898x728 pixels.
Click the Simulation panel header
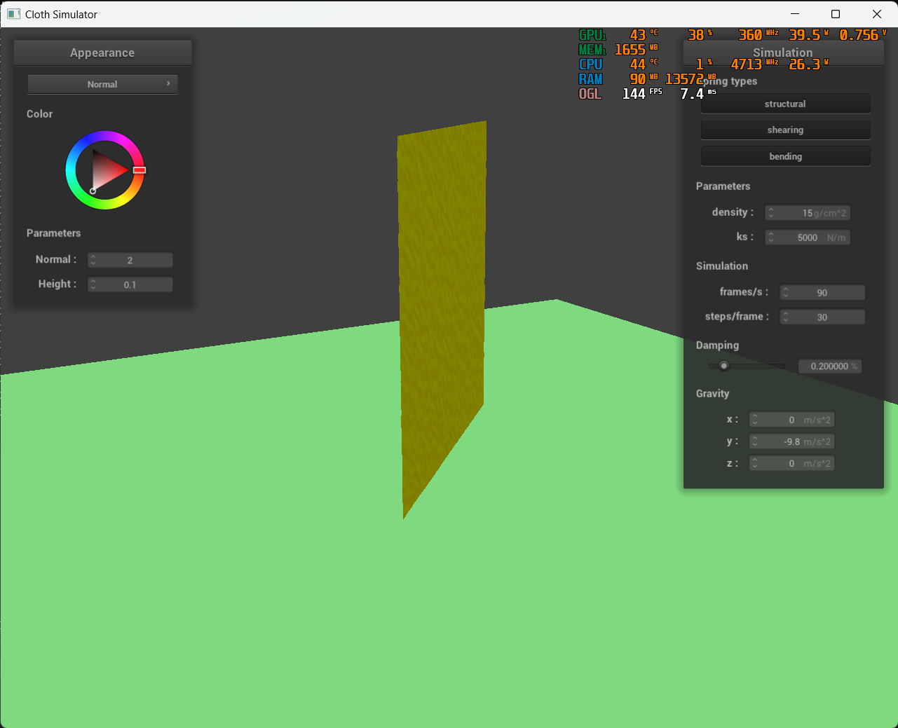pyautogui.click(x=783, y=53)
